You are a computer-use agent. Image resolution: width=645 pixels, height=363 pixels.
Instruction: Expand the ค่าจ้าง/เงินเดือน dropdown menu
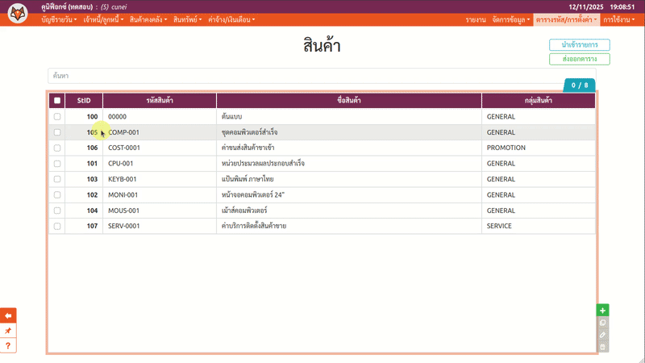(x=231, y=19)
